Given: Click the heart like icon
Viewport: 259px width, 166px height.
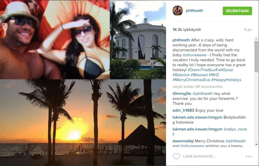Looking at the screenshot, I should click(x=176, y=156).
